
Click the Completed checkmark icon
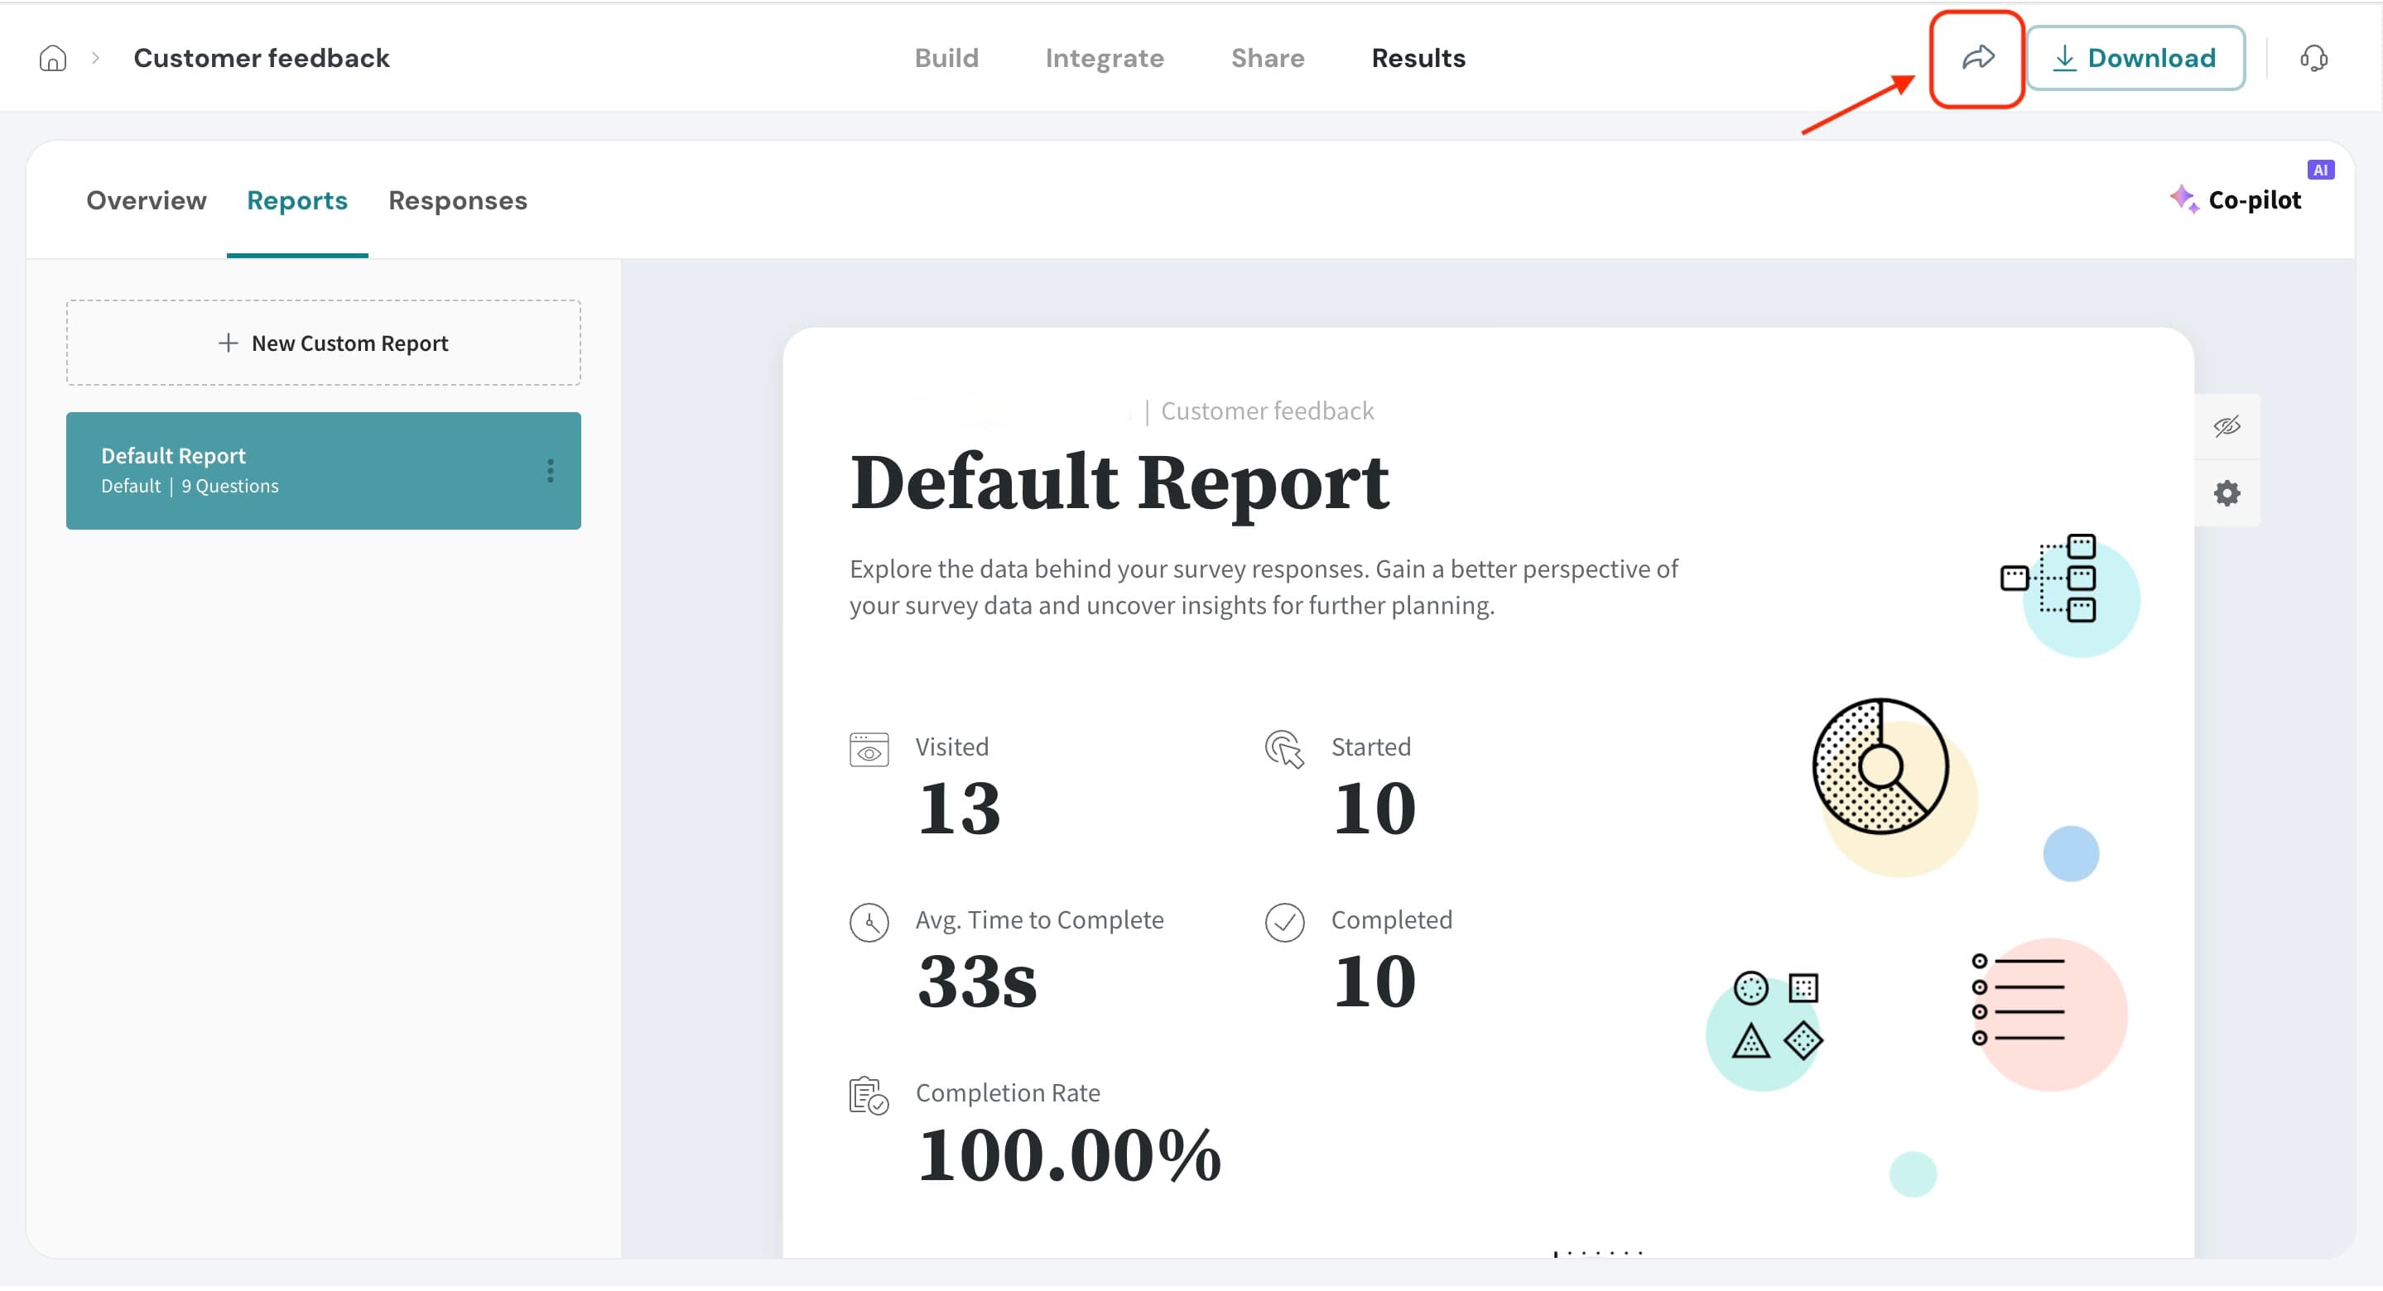click(1284, 923)
